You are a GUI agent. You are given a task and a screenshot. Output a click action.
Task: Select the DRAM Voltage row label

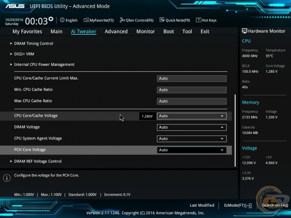coord(27,127)
